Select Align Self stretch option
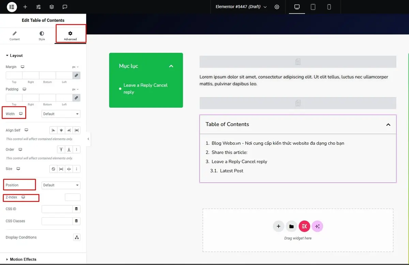This screenshot has width=409, height=265. [x=77, y=130]
